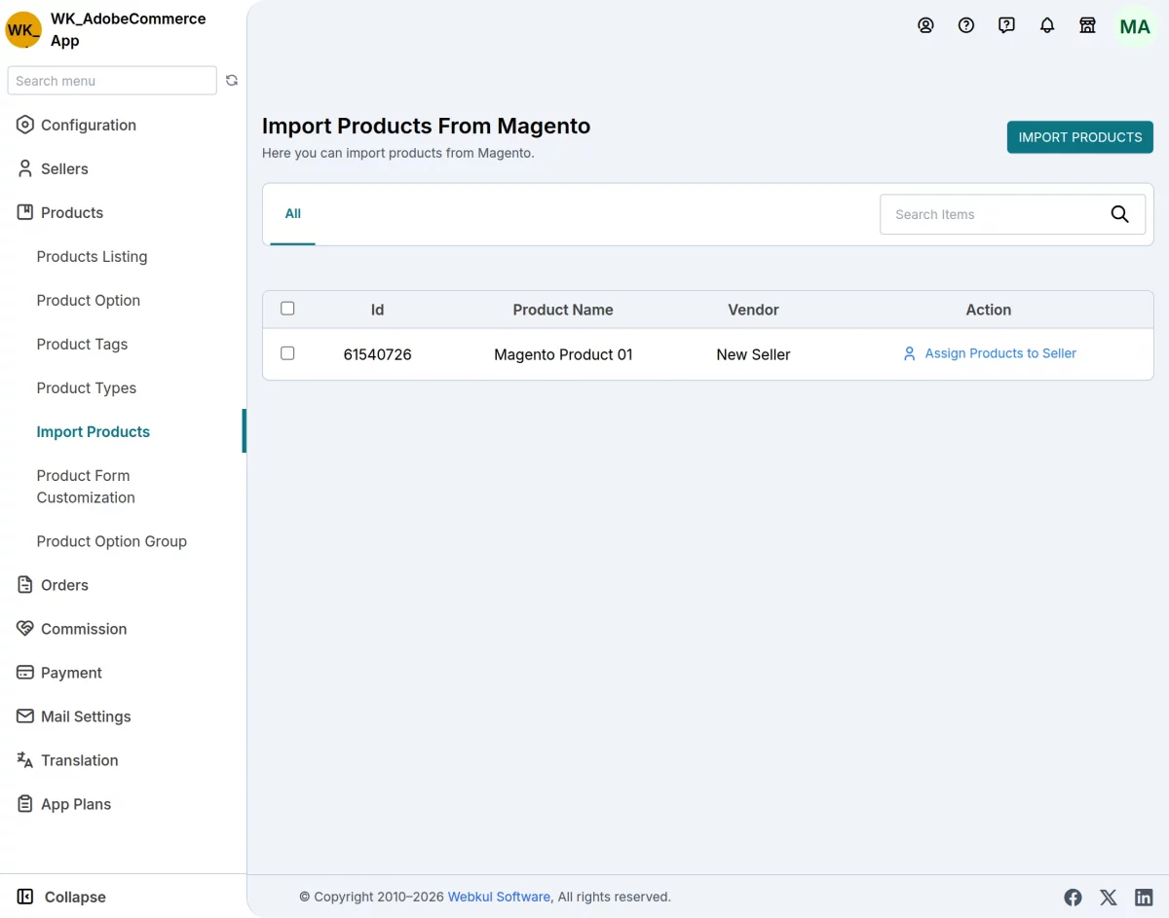Toggle the select-all checkbox in table header
This screenshot has width=1169, height=918.
coord(287,309)
